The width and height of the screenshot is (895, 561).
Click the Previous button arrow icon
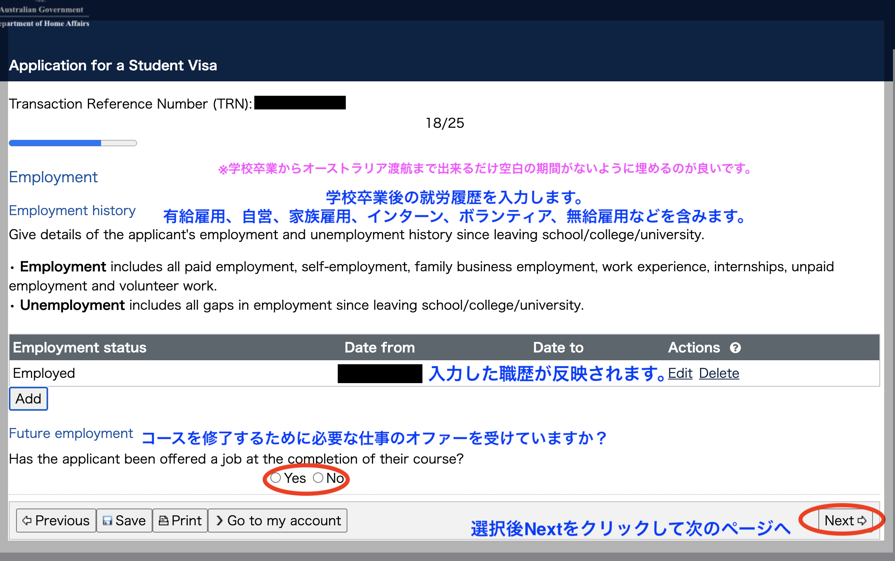pos(27,521)
